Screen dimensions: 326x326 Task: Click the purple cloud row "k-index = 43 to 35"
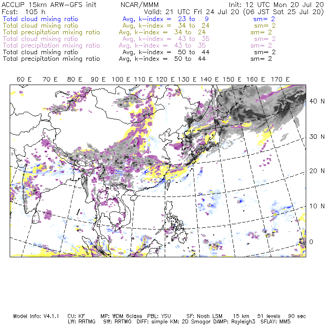pyautogui.click(x=174, y=39)
